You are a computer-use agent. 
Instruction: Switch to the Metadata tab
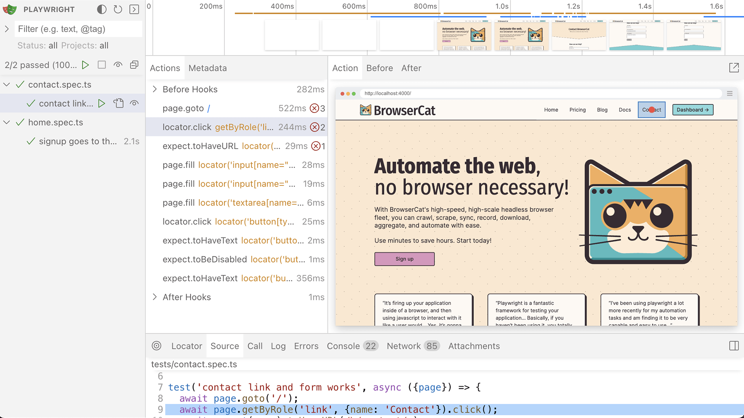pyautogui.click(x=207, y=68)
